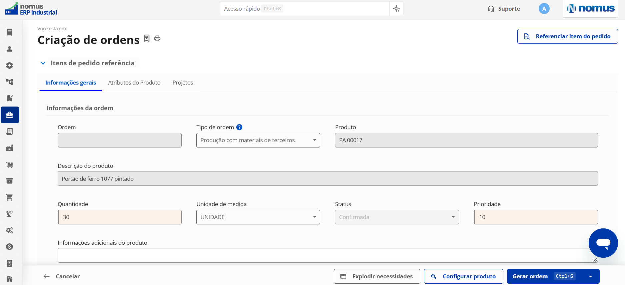Open the shopping cart sidebar icon

pyautogui.click(x=10, y=197)
